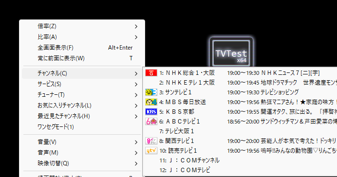Toggle ワンセグモード(1) one-seg mode
Image resolution: width=337 pixels, height=177 pixels.
(82, 127)
